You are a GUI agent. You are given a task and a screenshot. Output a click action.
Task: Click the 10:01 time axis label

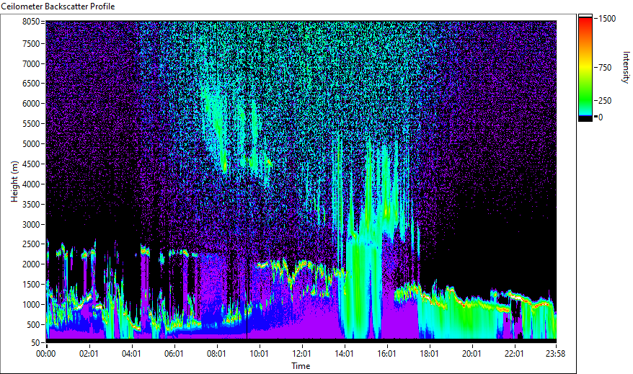259,354
